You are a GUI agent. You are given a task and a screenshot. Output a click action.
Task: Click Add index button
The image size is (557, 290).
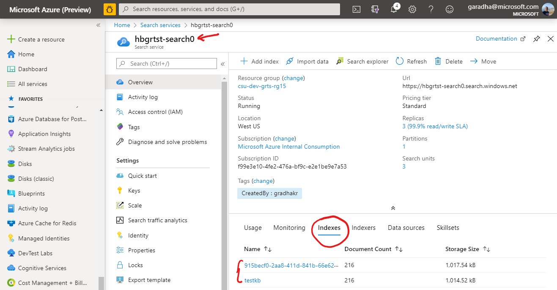pyautogui.click(x=259, y=61)
